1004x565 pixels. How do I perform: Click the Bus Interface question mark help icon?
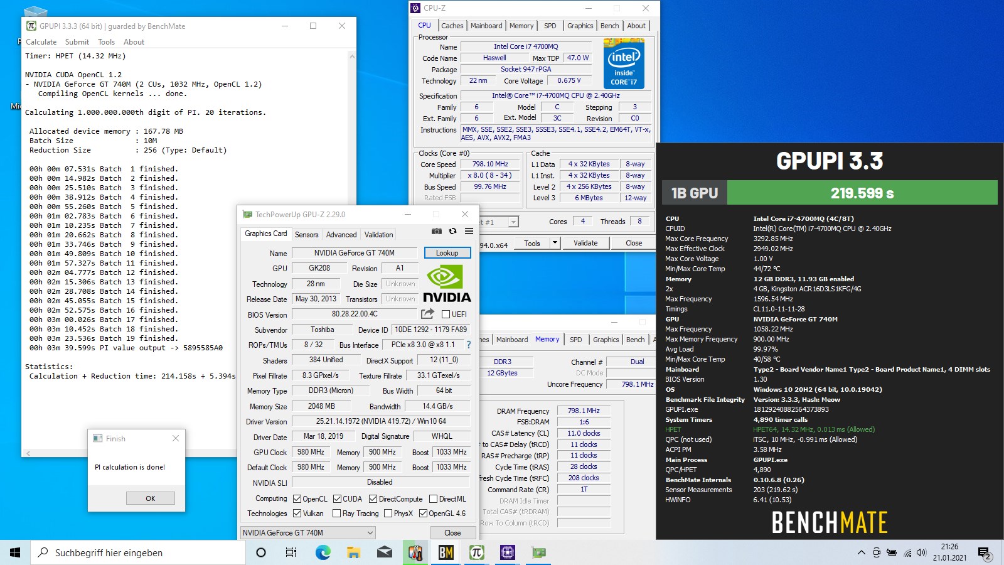(x=468, y=345)
